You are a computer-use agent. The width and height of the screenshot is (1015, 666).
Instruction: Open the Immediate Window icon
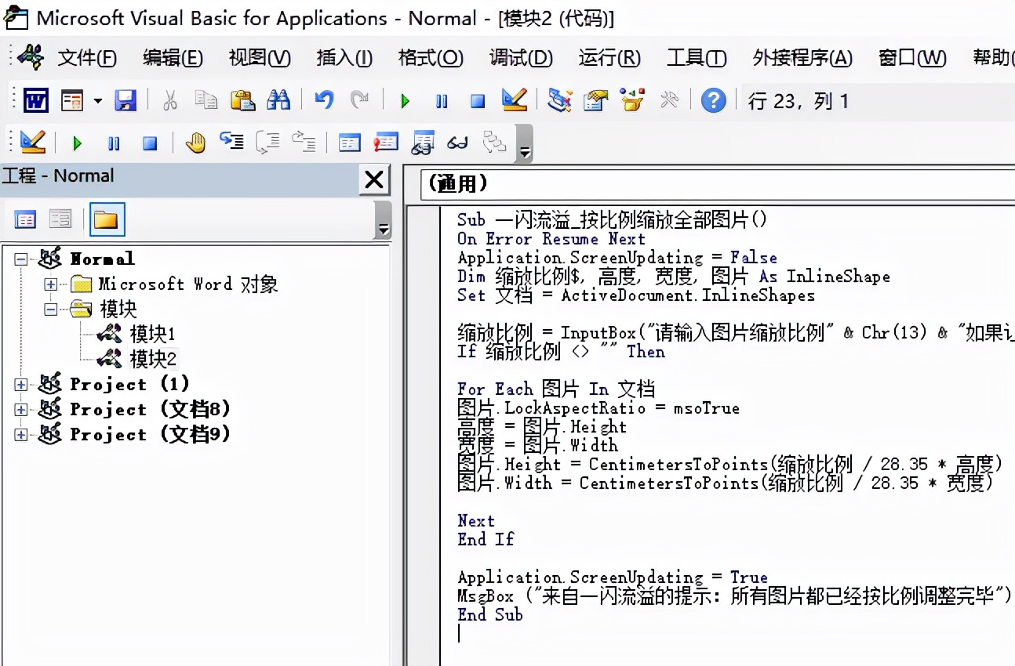[x=386, y=143]
